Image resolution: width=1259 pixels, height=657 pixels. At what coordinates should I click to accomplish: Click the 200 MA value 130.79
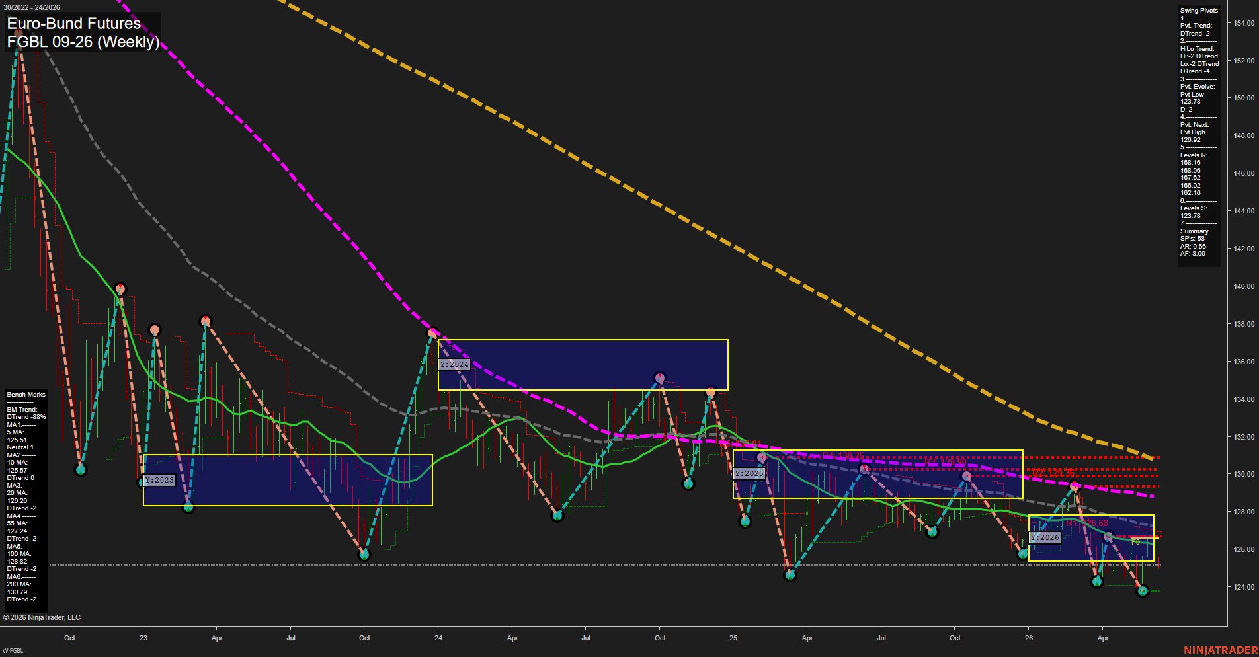point(17,592)
